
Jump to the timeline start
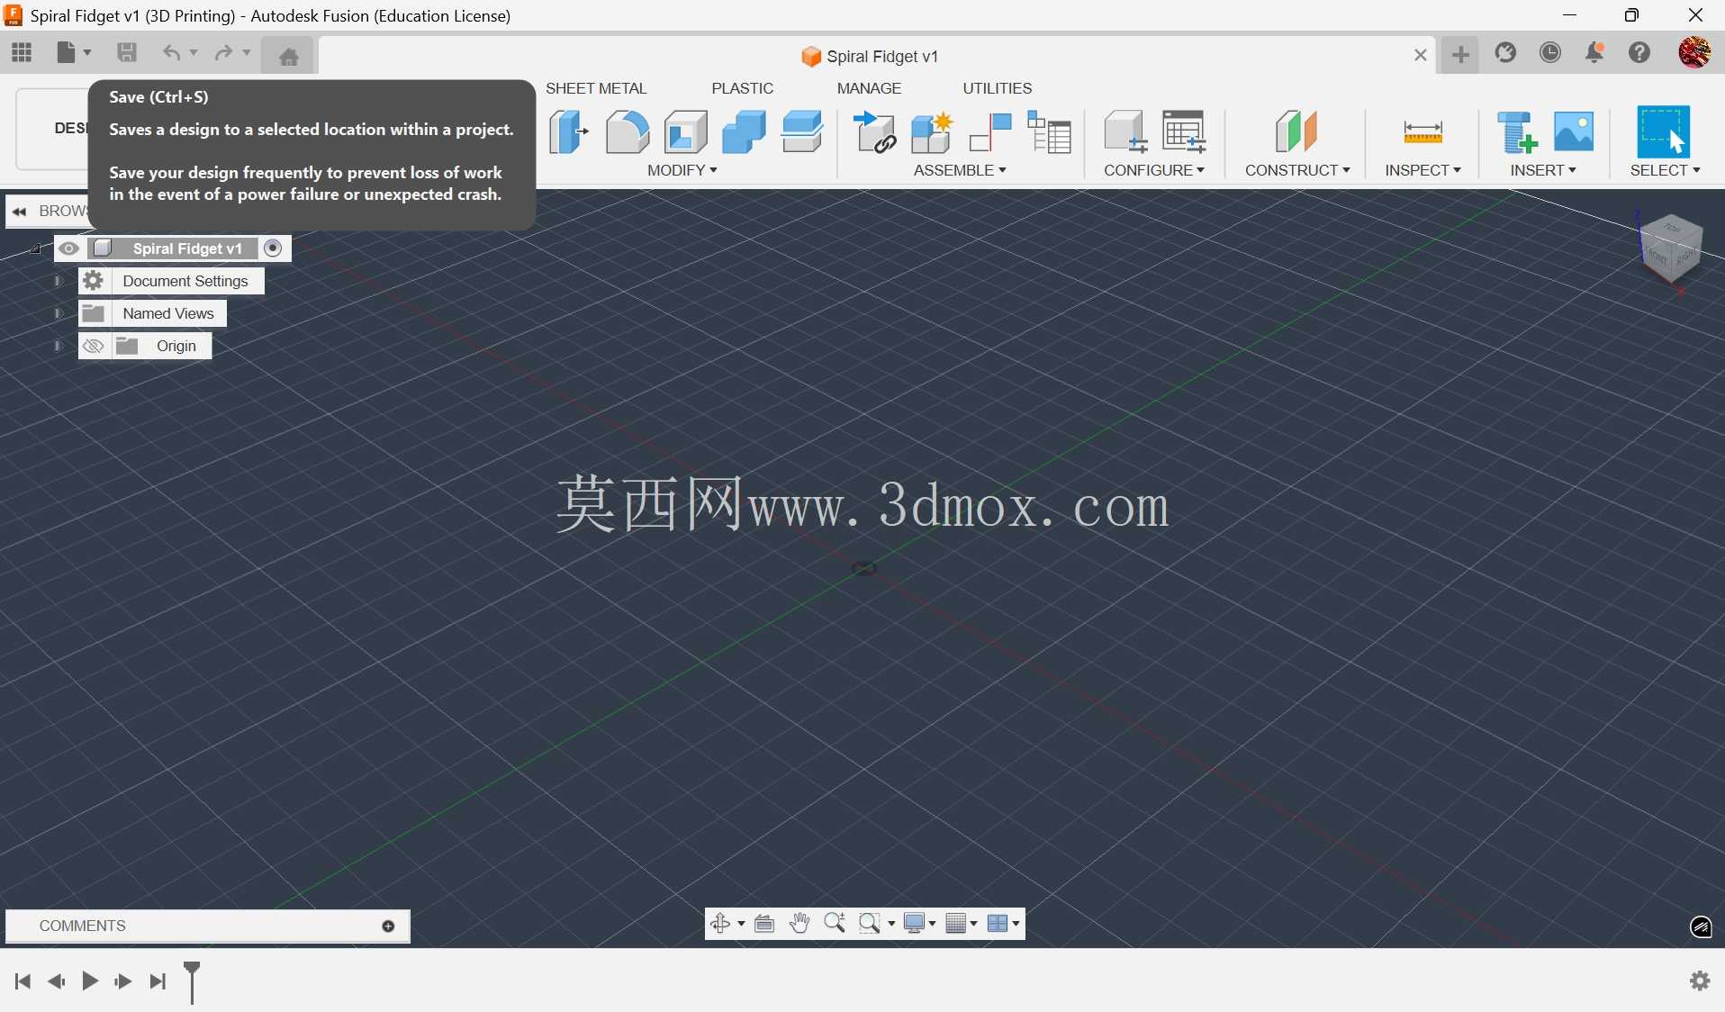pyautogui.click(x=23, y=981)
